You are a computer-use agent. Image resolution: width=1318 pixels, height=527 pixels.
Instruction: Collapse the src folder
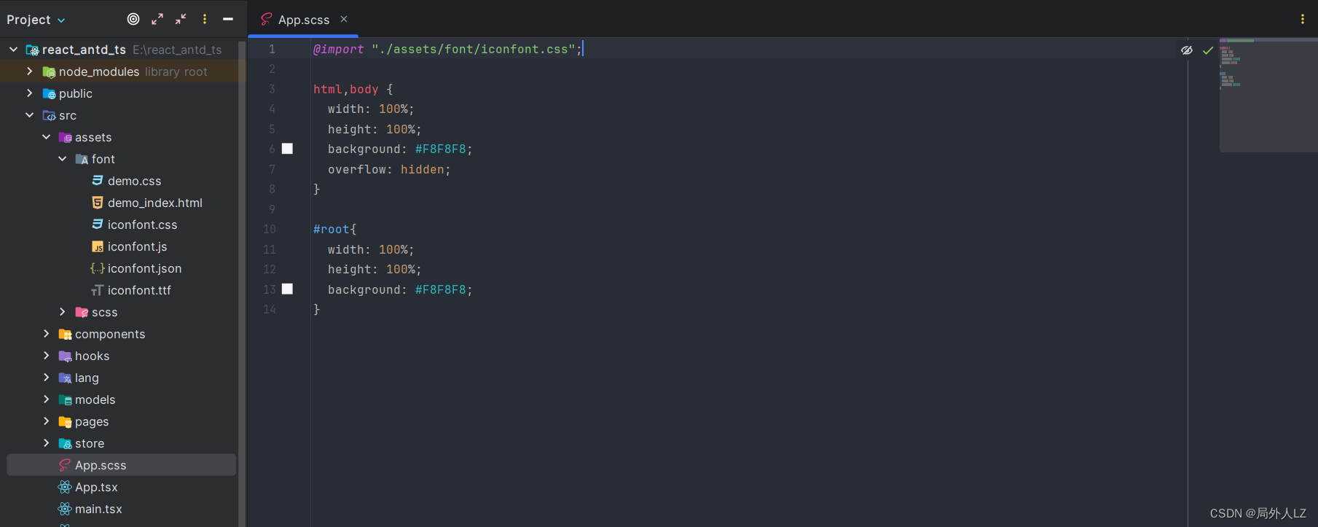30,115
